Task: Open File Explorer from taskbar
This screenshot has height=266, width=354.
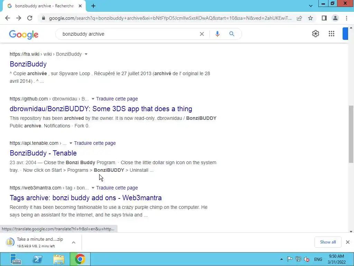Action: click(59, 259)
